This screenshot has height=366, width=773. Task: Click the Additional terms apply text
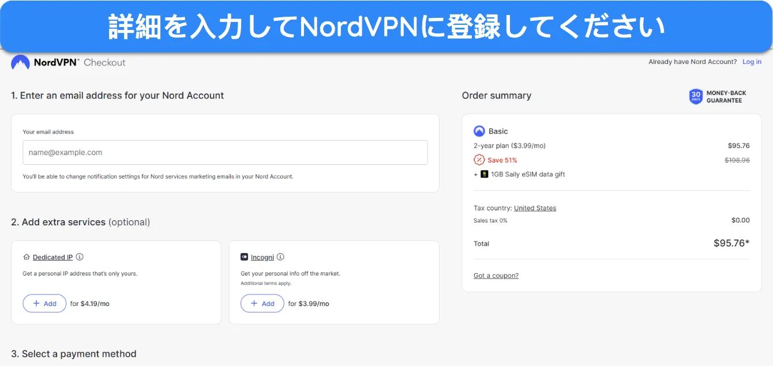pyautogui.click(x=266, y=284)
